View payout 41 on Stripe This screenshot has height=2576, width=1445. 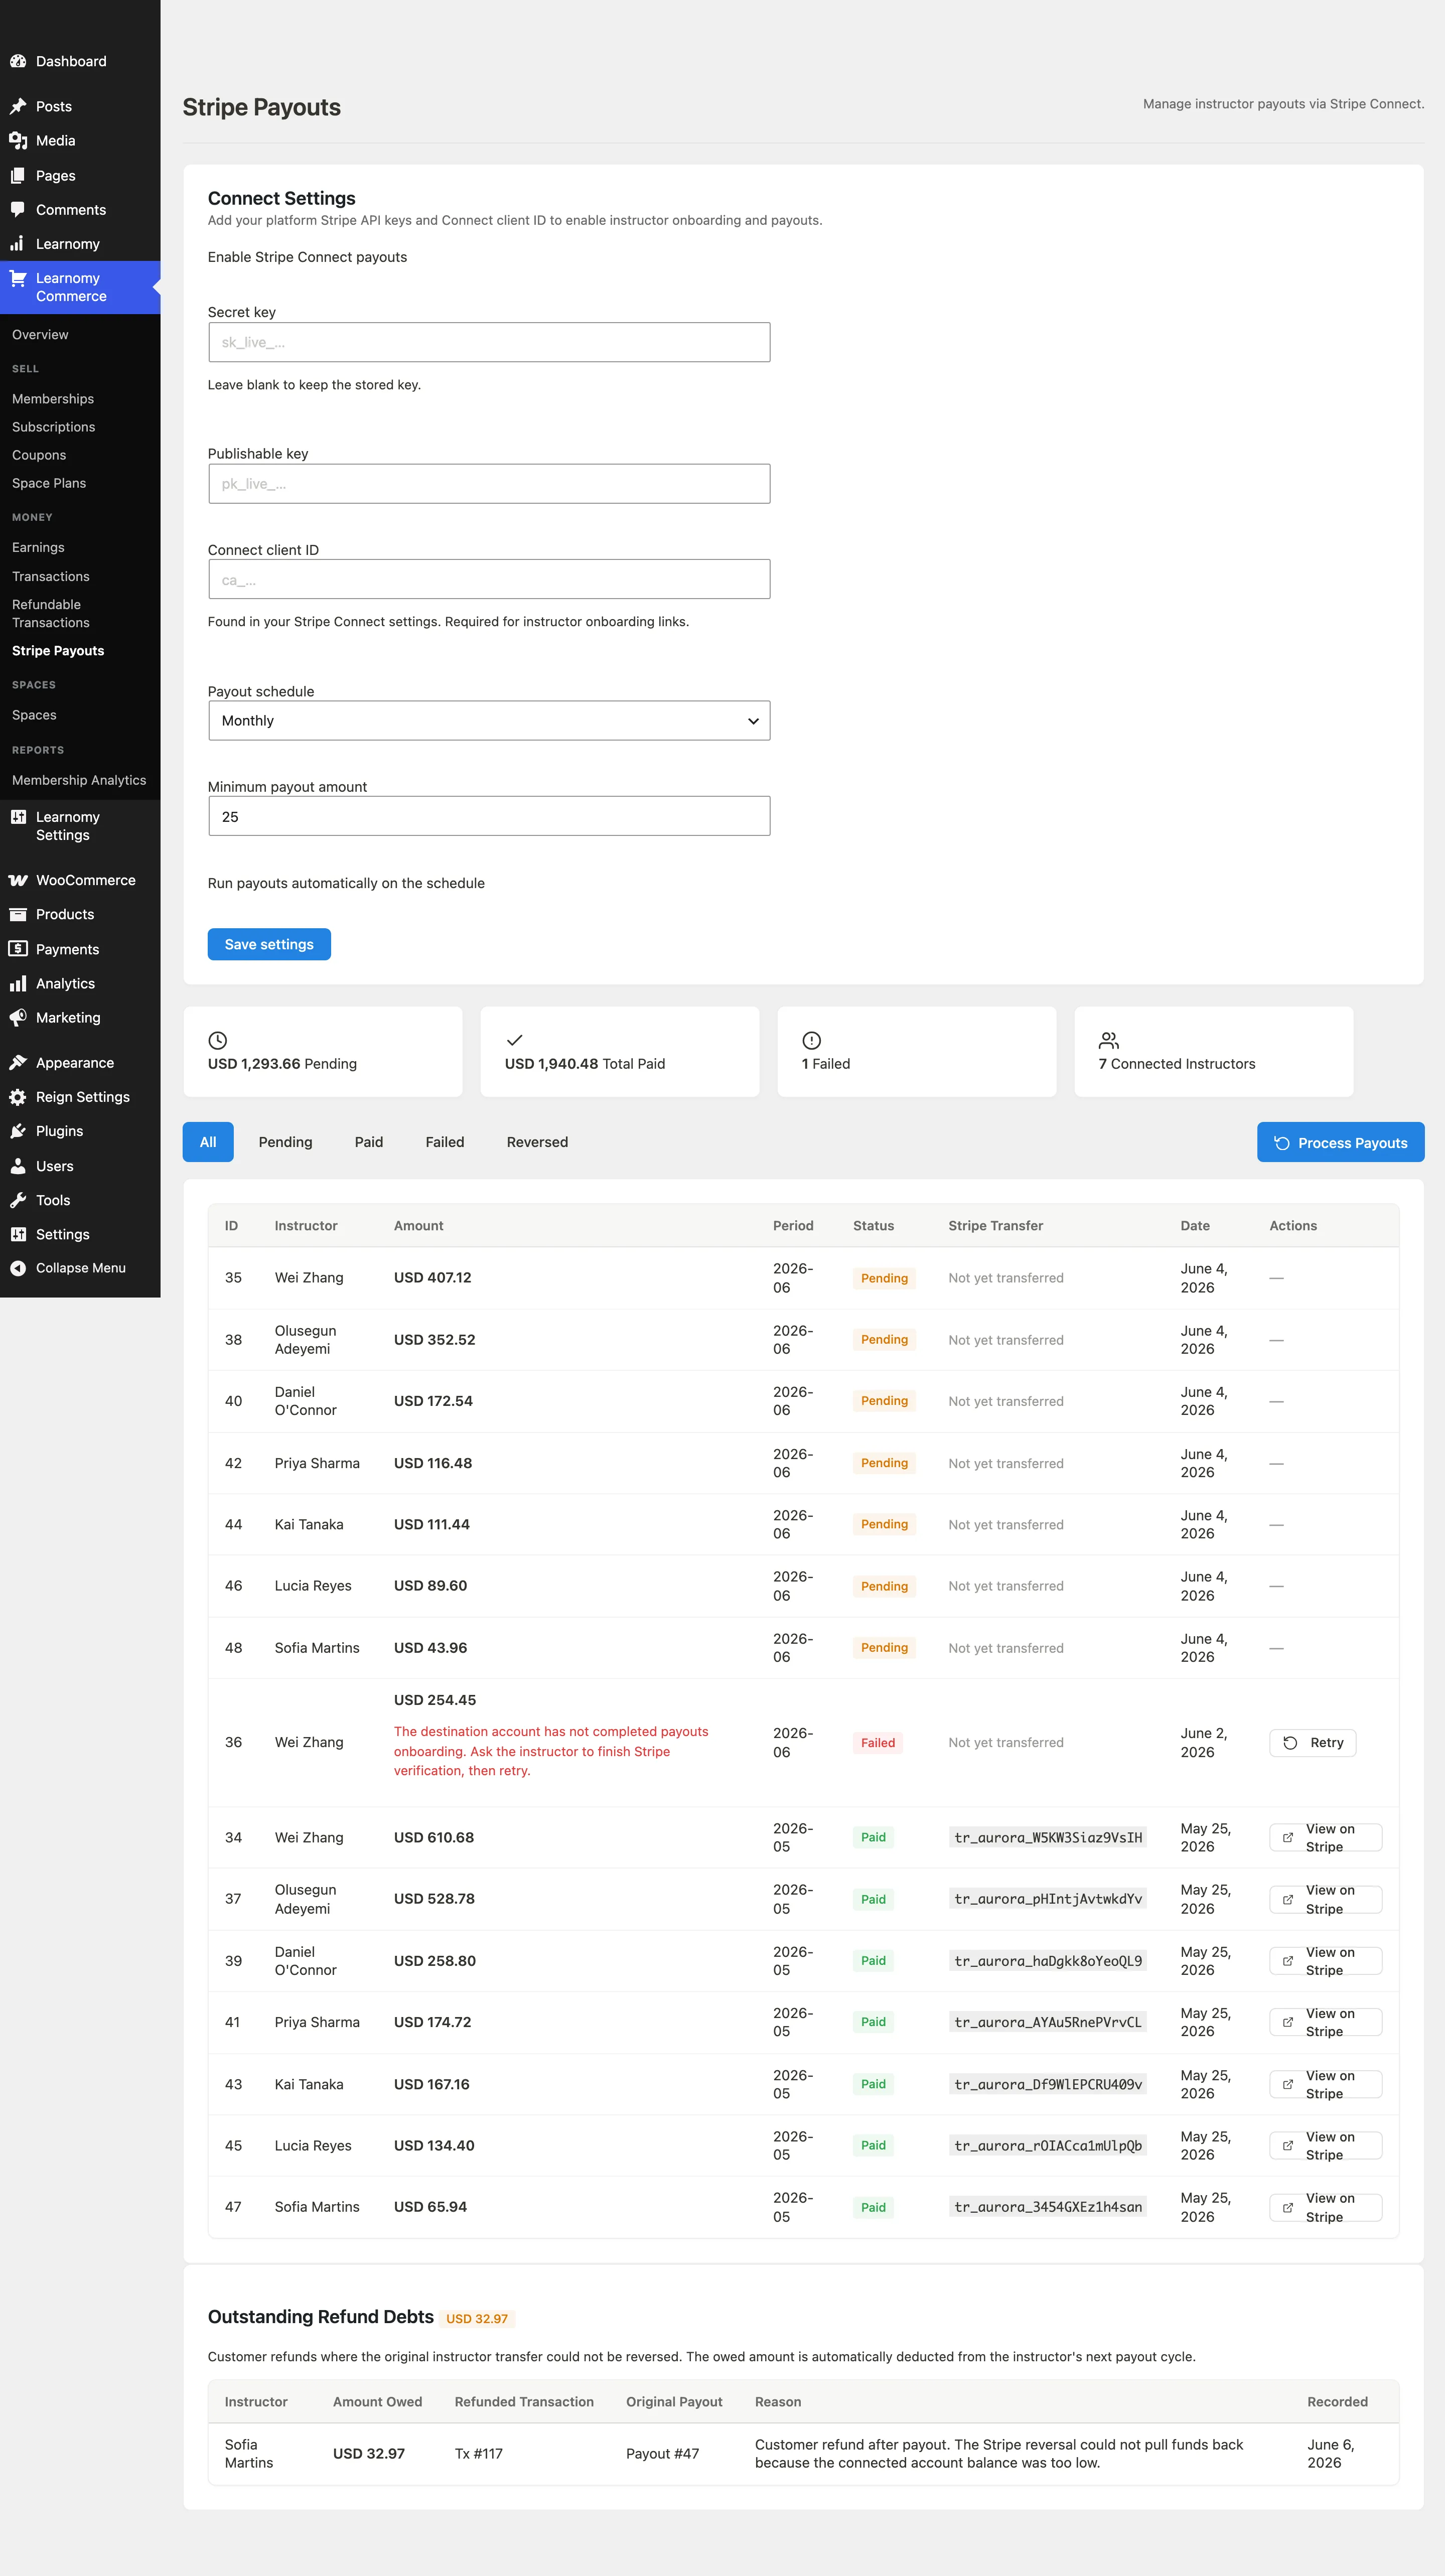[1325, 2022]
